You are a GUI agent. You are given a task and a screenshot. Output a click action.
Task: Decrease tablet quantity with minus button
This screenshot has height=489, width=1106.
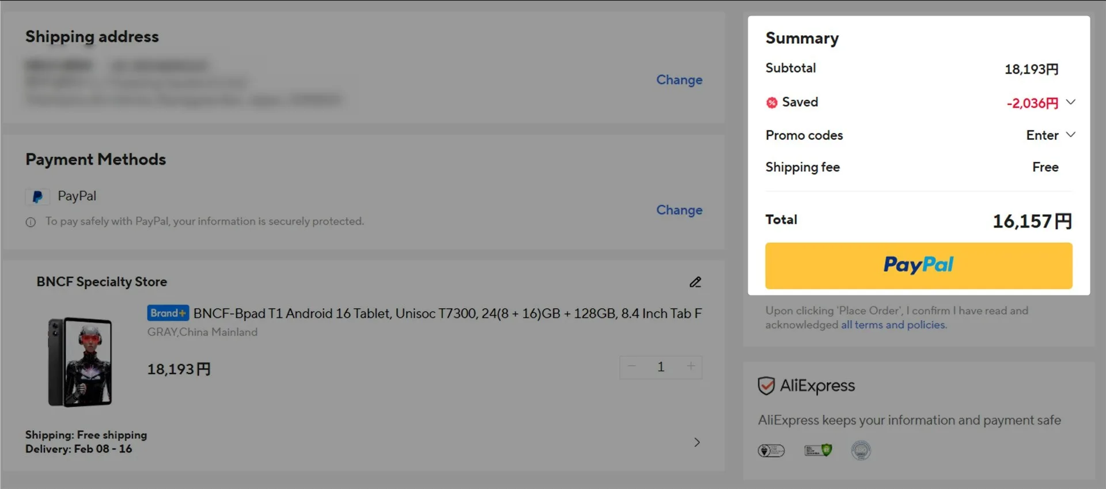(x=632, y=367)
